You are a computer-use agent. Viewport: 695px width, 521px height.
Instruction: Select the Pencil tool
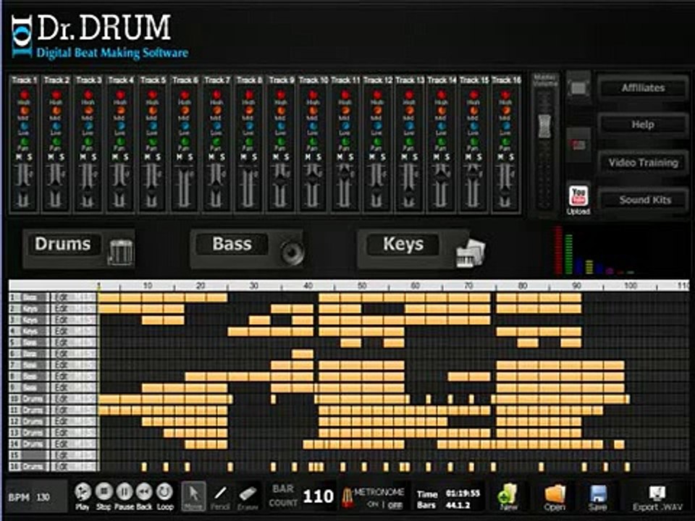220,496
